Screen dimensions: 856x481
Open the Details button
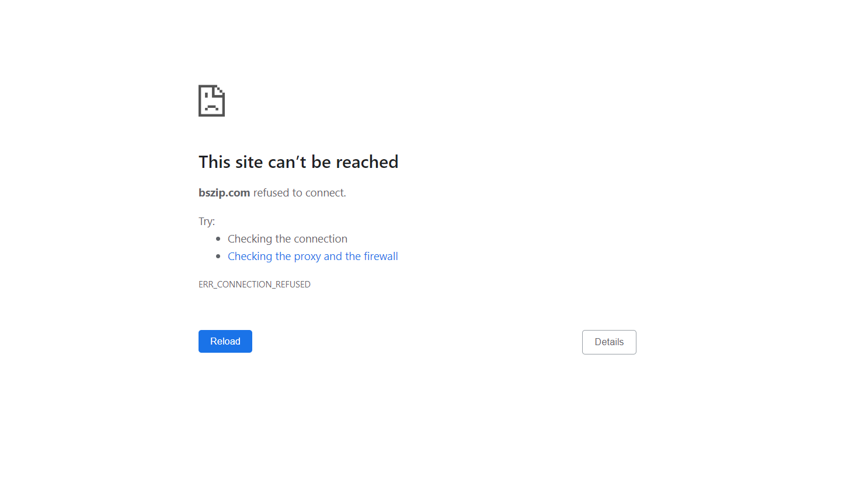point(609,342)
